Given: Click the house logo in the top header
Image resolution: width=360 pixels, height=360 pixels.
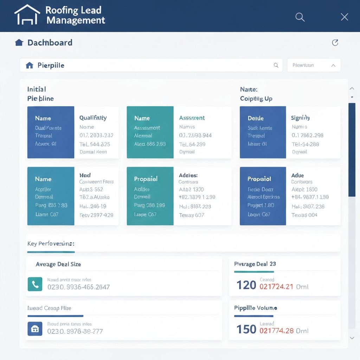Looking at the screenshot, I should [x=26, y=15].
